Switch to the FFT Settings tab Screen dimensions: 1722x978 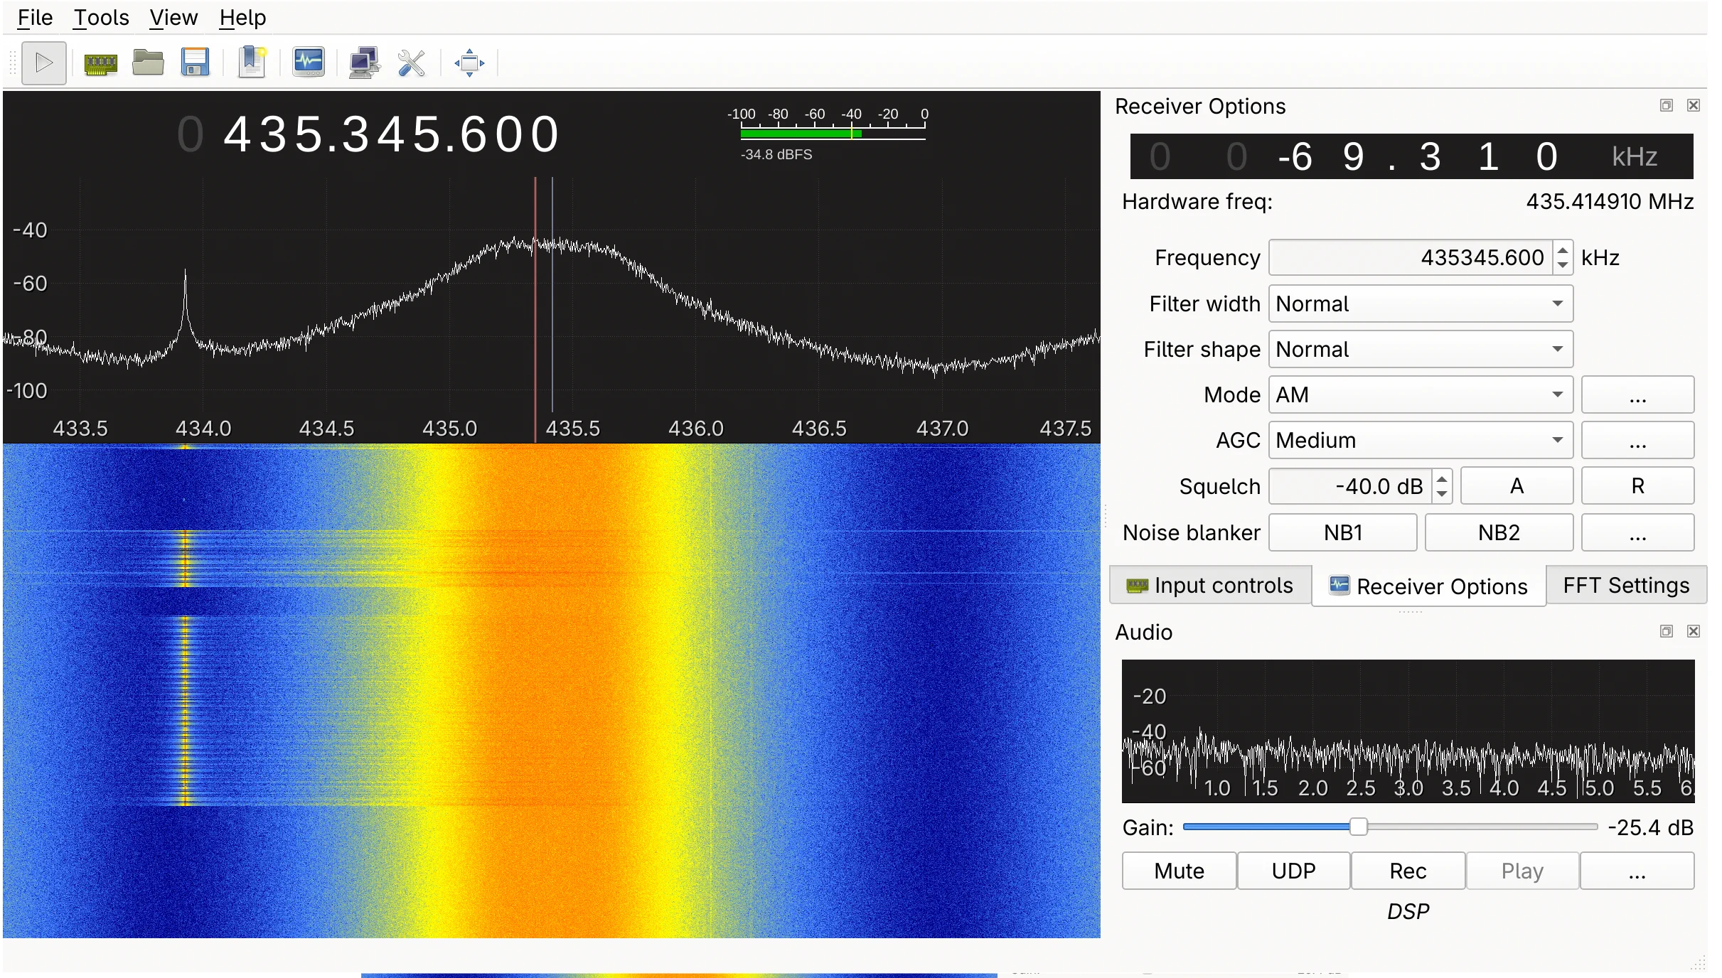pyautogui.click(x=1625, y=584)
